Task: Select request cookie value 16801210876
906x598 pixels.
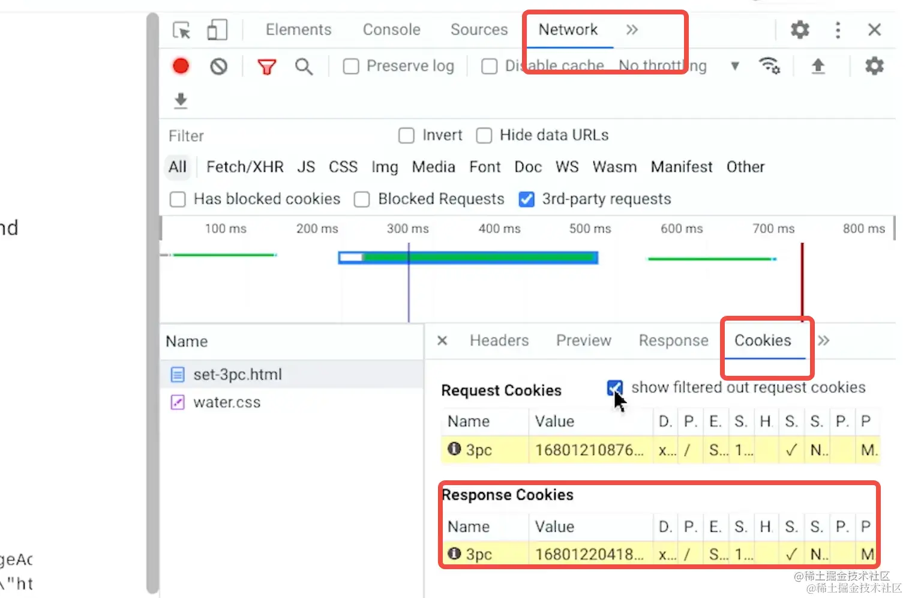Action: pyautogui.click(x=589, y=450)
